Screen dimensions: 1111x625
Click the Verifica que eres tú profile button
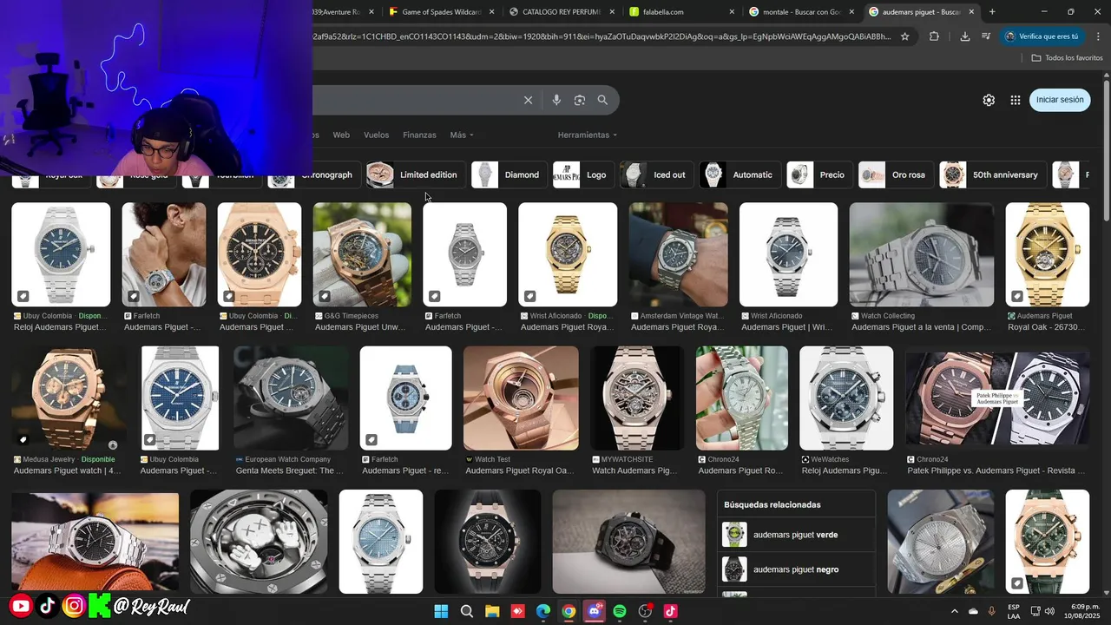click(x=1042, y=36)
